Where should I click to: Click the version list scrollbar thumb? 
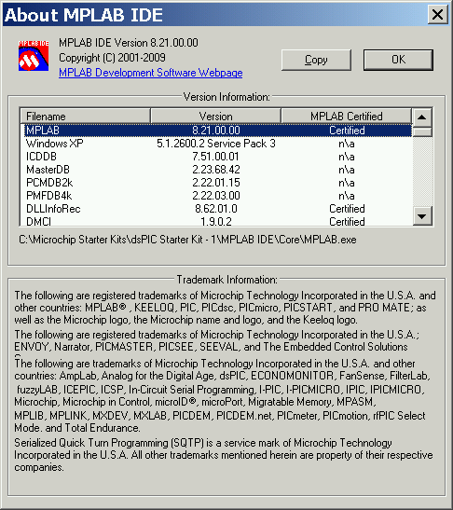422,131
